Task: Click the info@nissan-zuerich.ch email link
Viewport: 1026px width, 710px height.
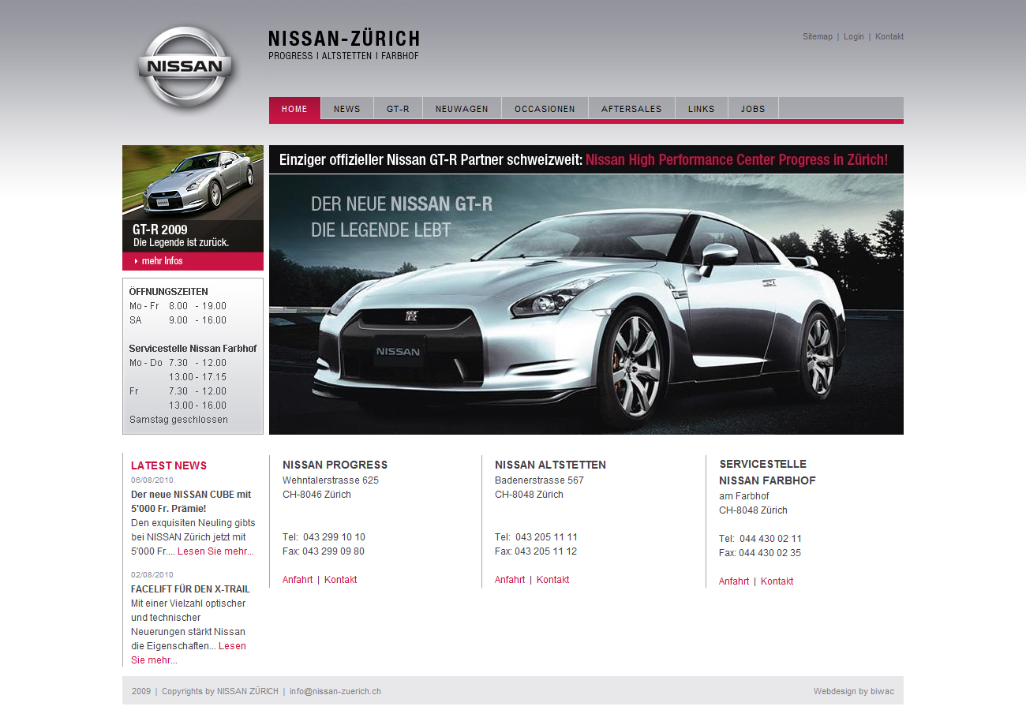Action: (x=335, y=691)
